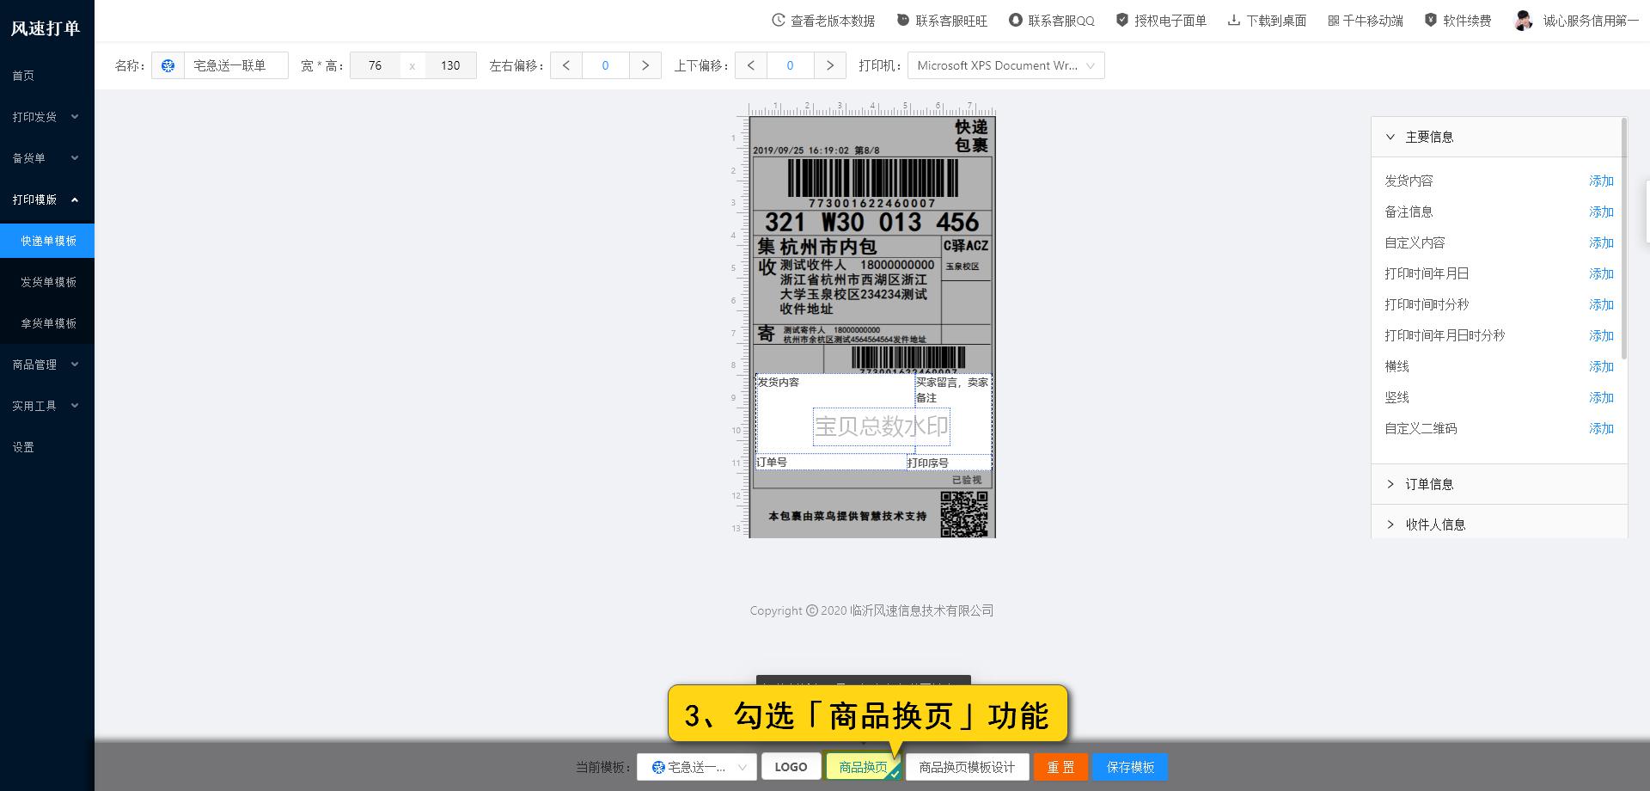Click the right panel vertical scrollbar
Screen dimensions: 1650x791
tap(1623, 238)
